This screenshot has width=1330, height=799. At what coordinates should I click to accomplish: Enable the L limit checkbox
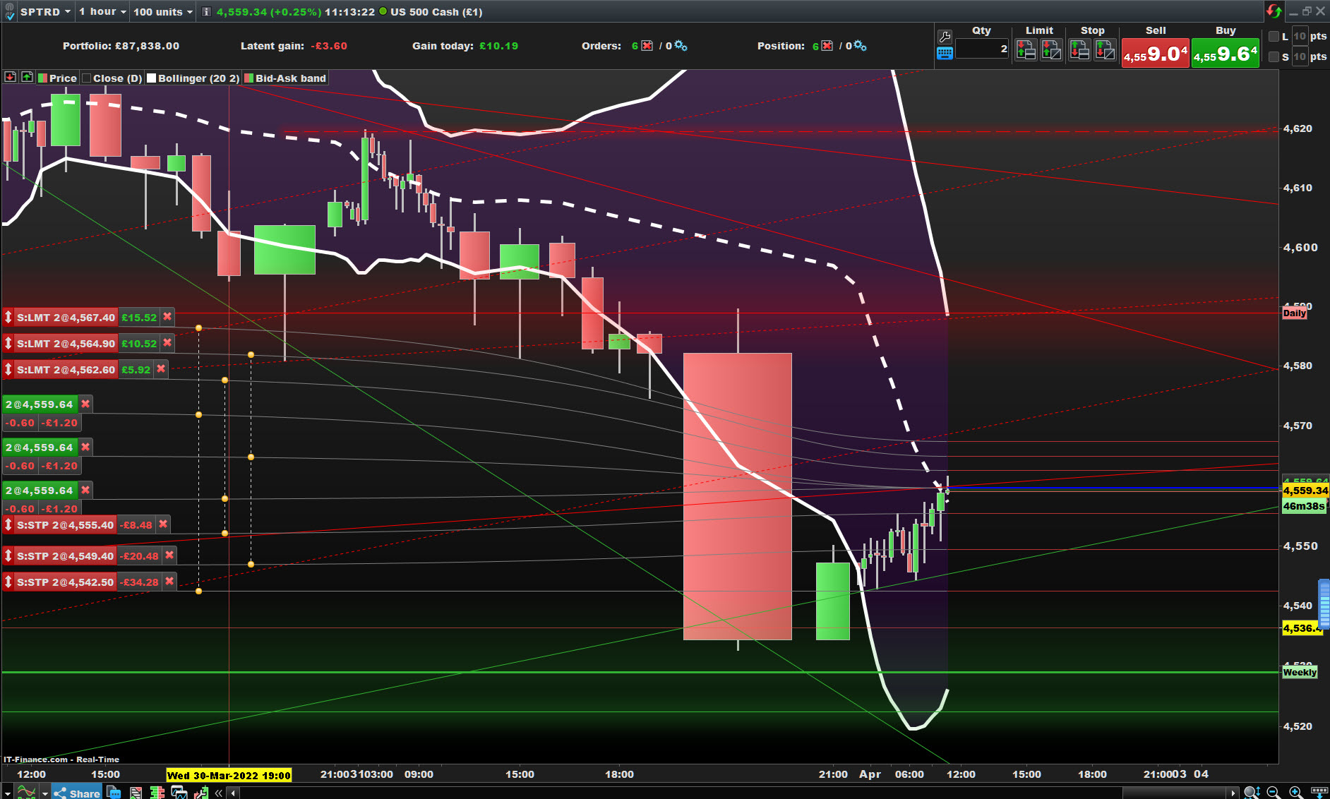[x=1274, y=37]
